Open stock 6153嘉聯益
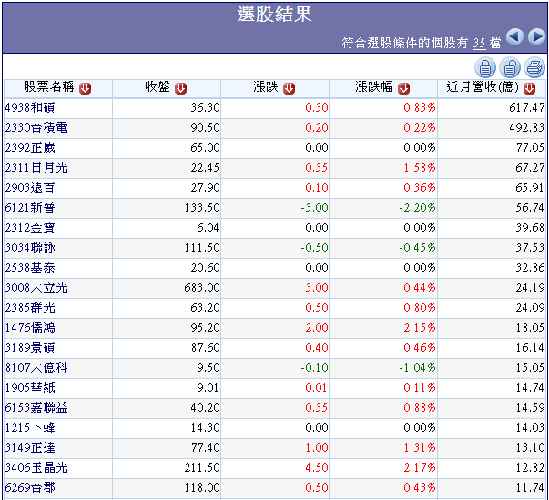 (x=36, y=407)
